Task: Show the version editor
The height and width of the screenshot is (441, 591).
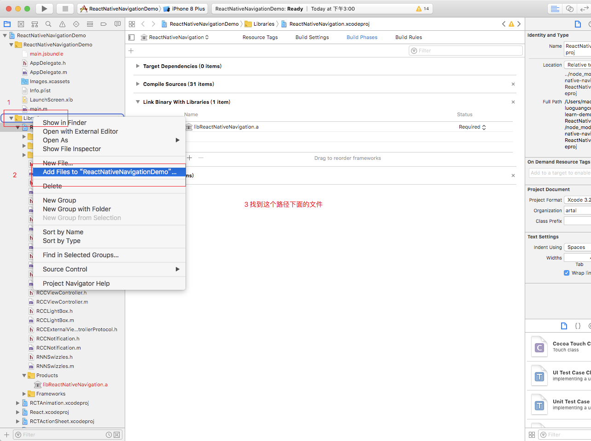Action: (x=585, y=9)
